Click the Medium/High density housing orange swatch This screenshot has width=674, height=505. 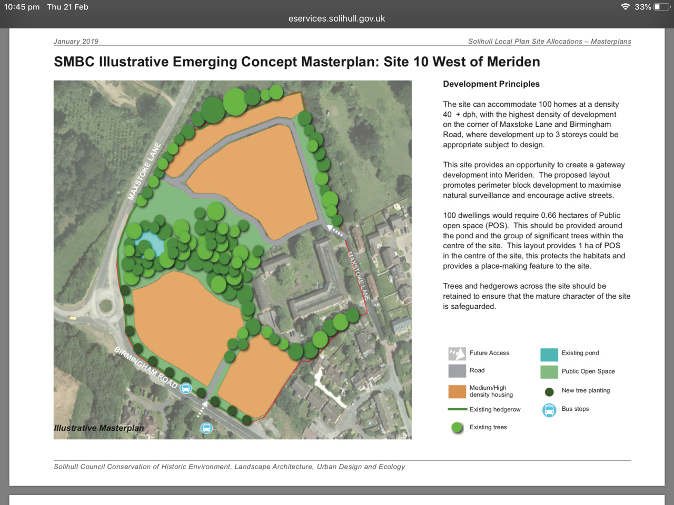coord(457,391)
